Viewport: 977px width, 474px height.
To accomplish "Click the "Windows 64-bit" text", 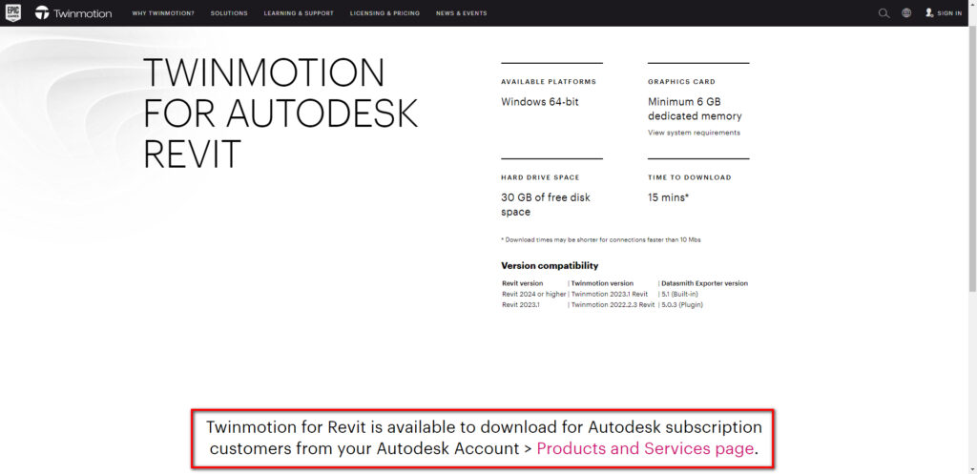I will click(540, 101).
